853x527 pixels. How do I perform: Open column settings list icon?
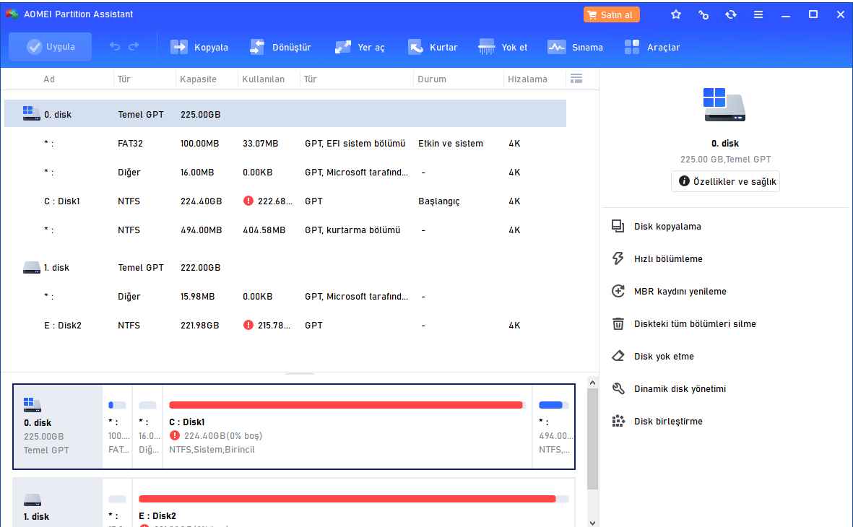point(576,79)
